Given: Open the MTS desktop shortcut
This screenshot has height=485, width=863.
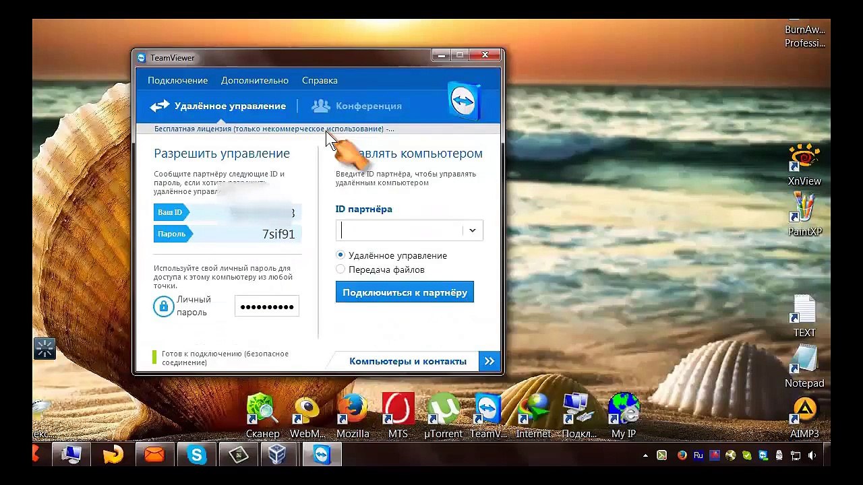Looking at the screenshot, I should (398, 416).
